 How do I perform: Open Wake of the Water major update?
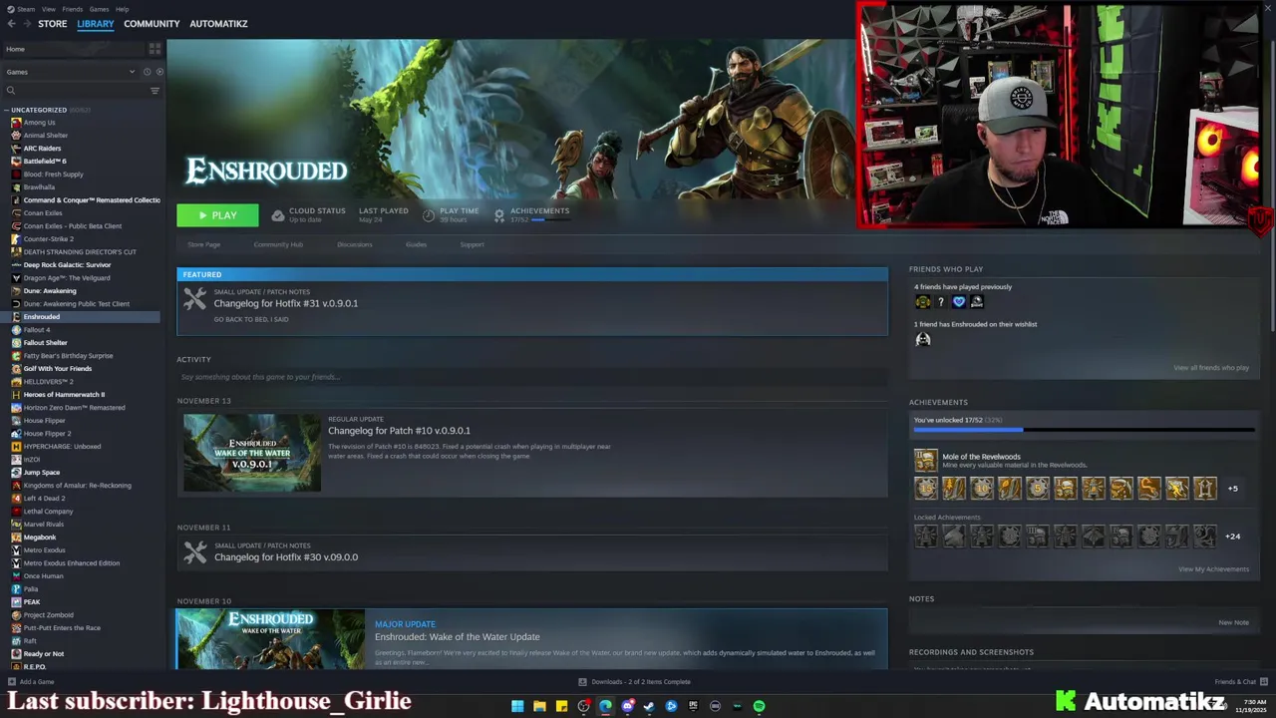532,638
